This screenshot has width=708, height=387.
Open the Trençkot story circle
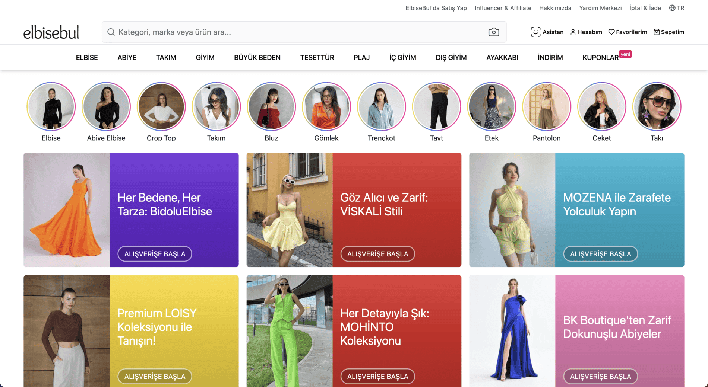pyautogui.click(x=382, y=106)
